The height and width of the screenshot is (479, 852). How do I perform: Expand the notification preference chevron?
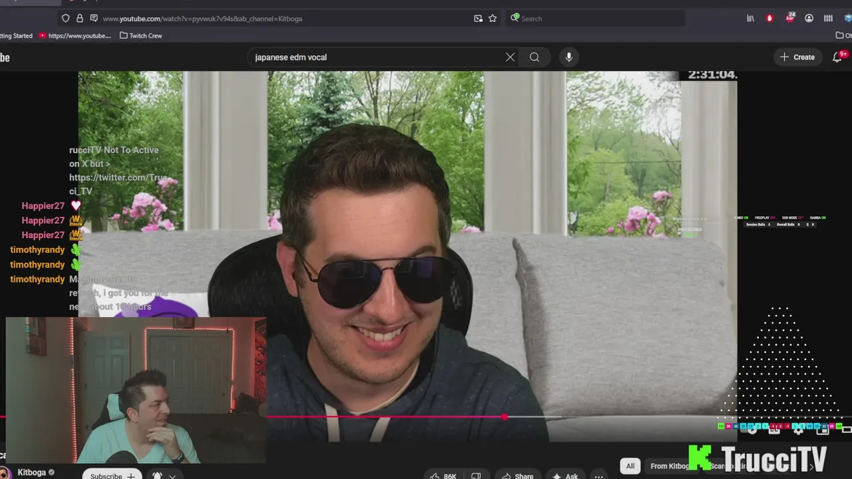point(172,476)
